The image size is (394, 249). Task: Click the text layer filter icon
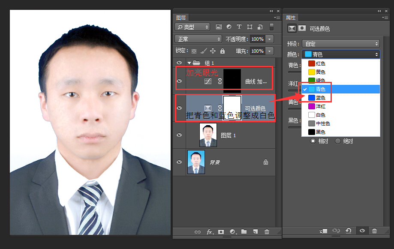coord(239,27)
